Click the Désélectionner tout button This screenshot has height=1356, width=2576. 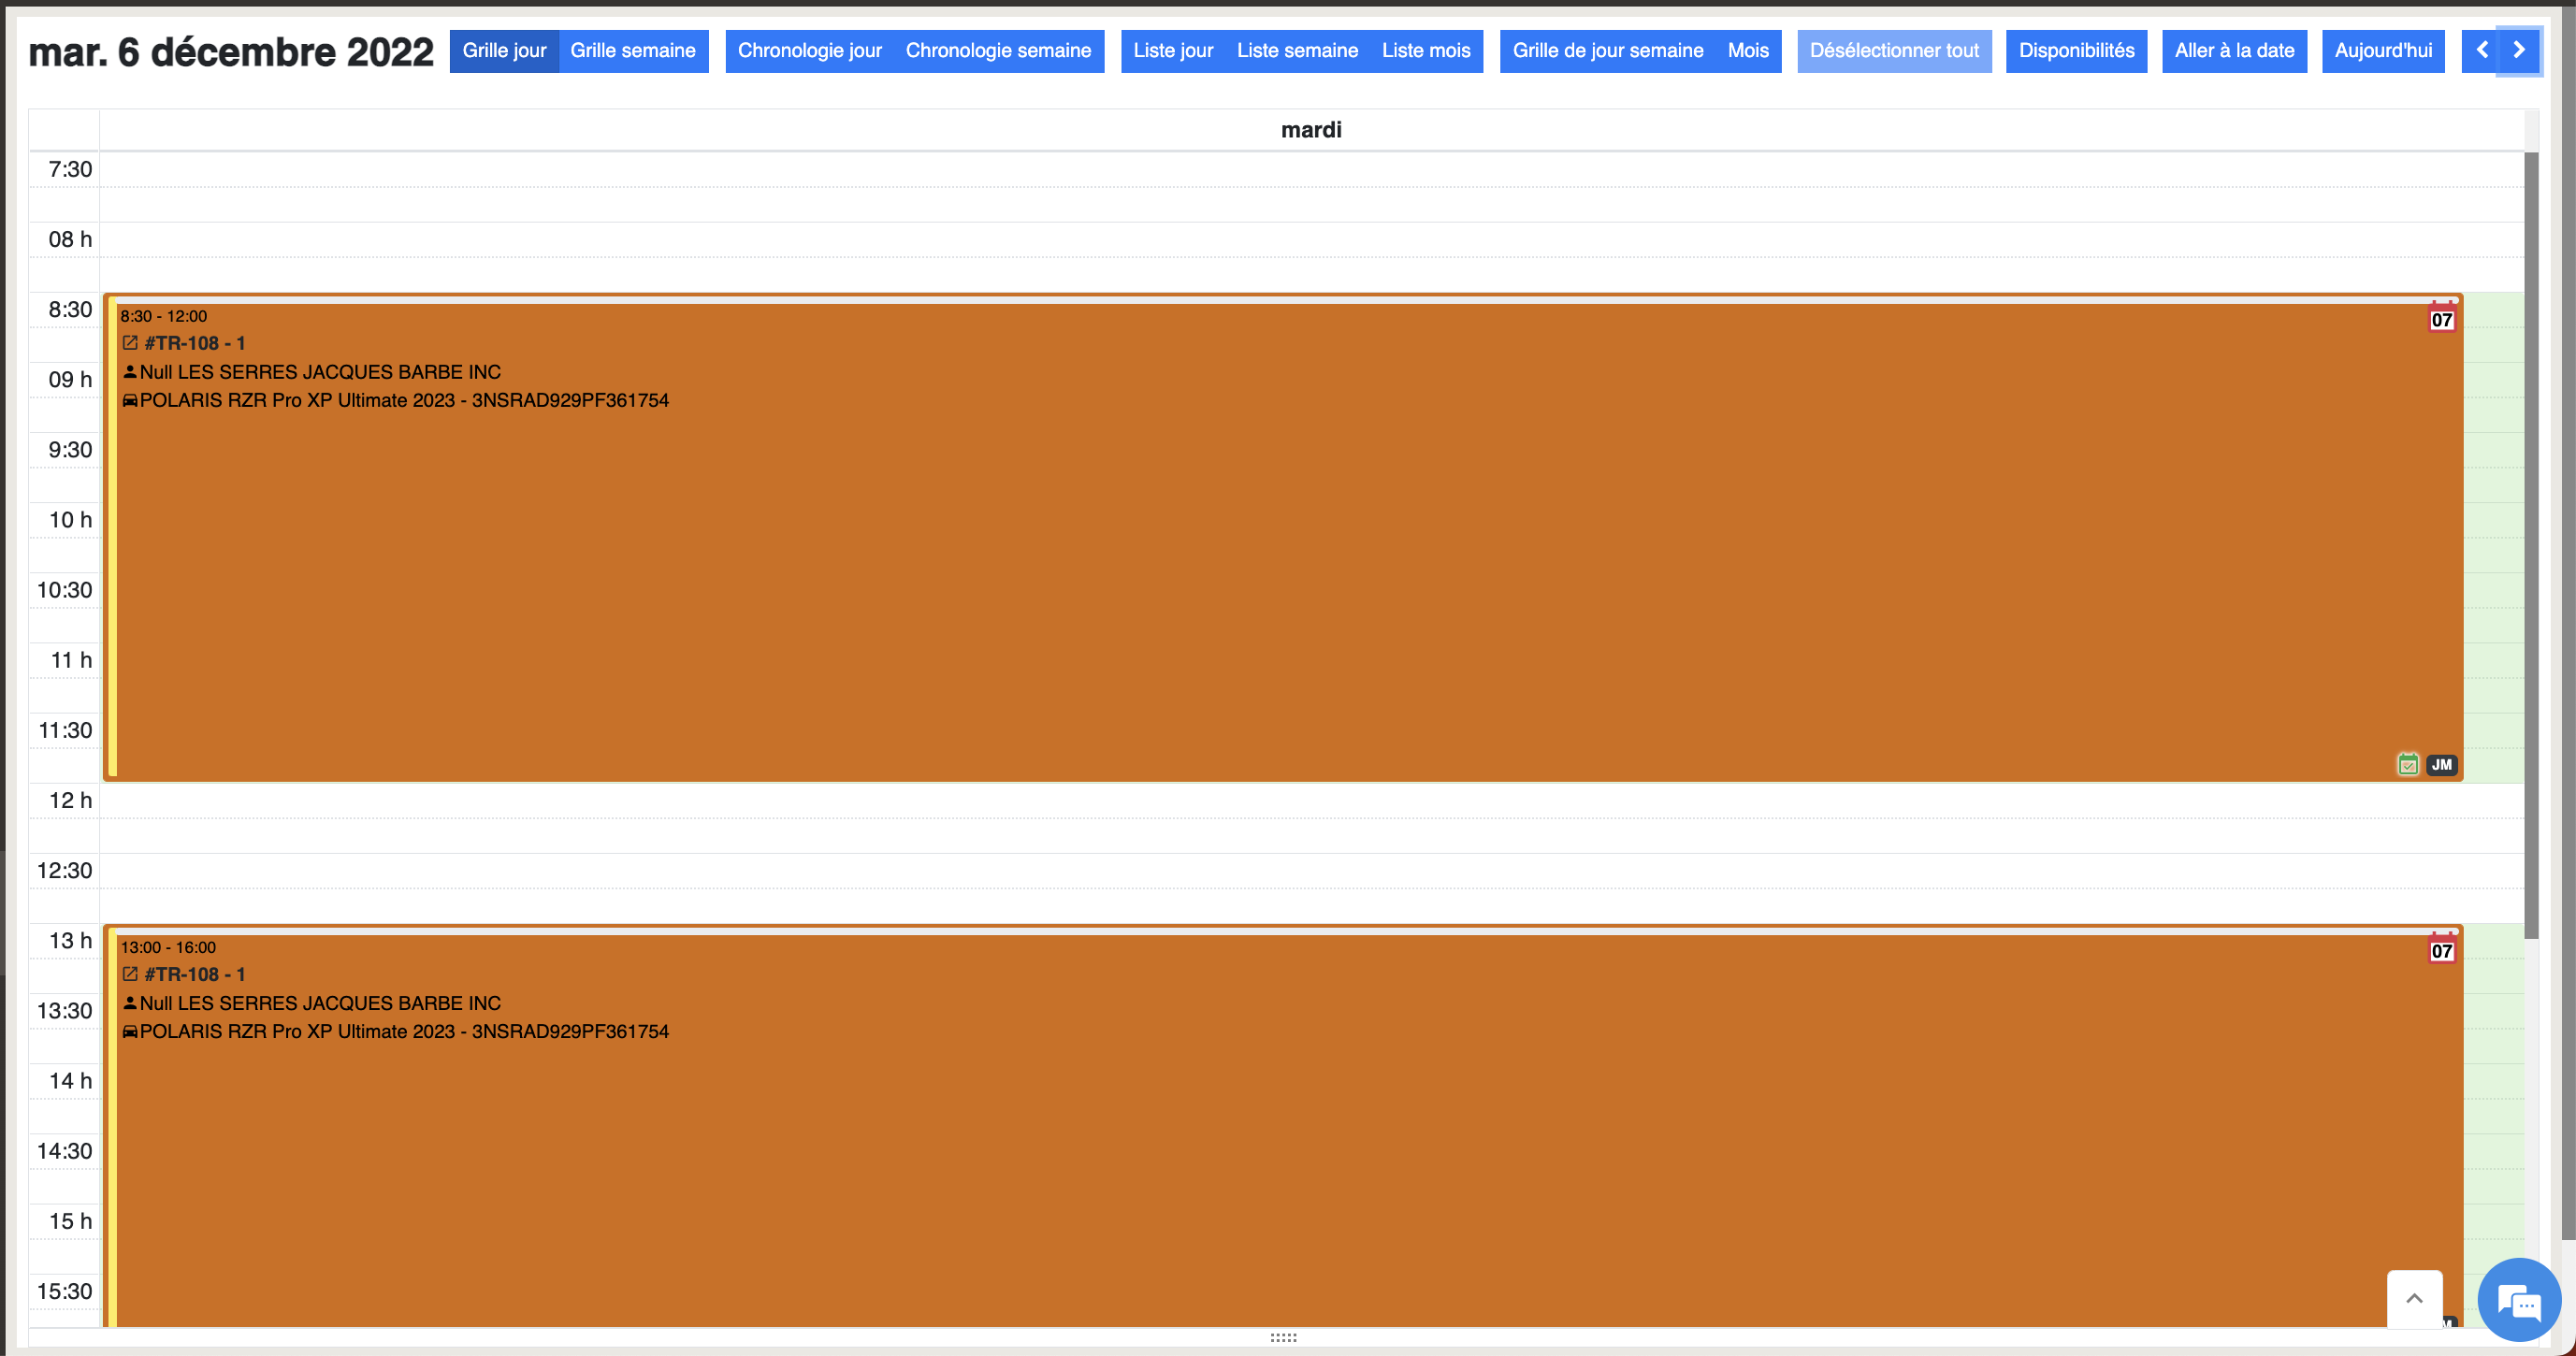pyautogui.click(x=1894, y=51)
